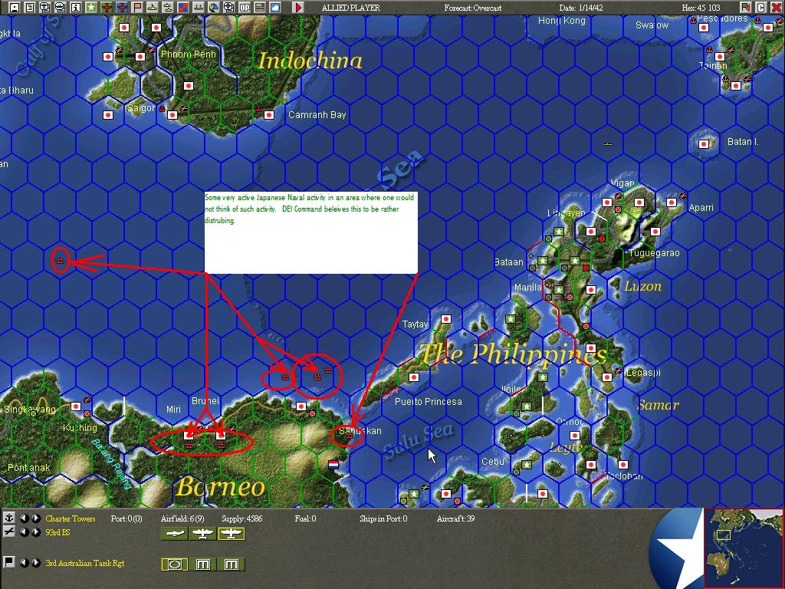Click the single yellow ship silhouette icon
The image size is (785, 589).
pyautogui.click(x=153, y=7)
